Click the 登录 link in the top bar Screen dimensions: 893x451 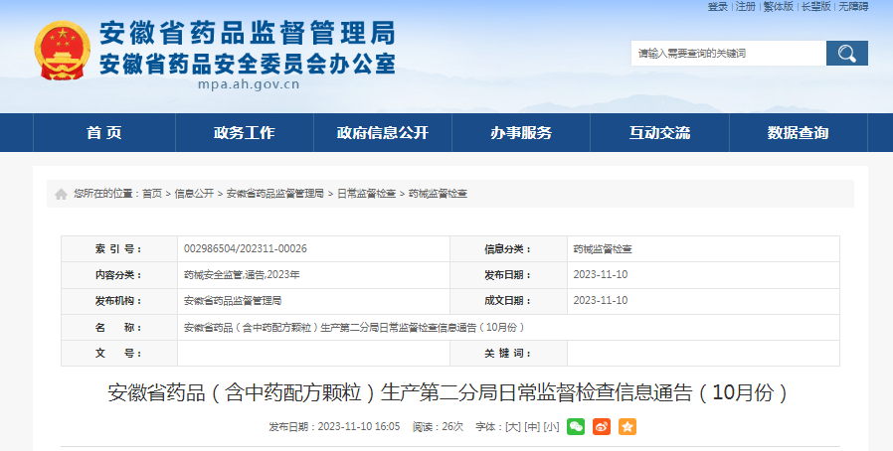point(718,7)
